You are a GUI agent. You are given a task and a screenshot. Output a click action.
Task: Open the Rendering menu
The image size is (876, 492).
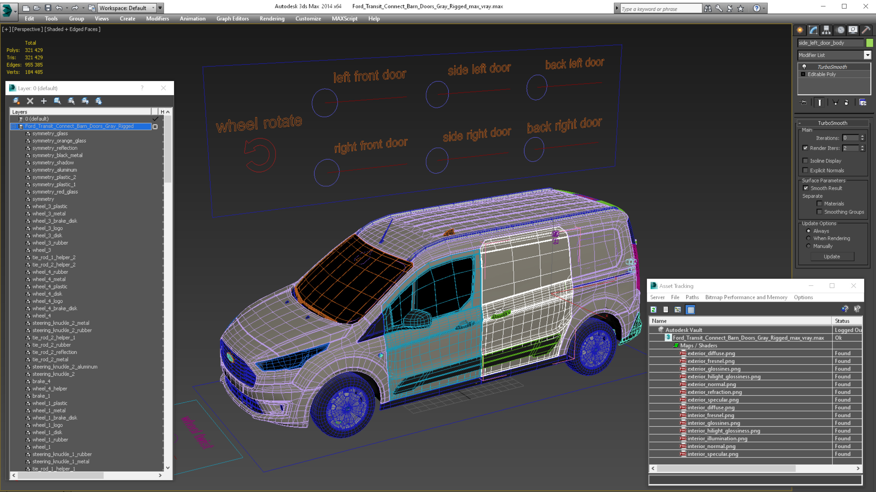272,19
